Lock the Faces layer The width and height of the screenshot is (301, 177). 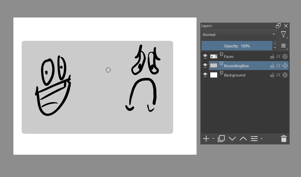272,57
